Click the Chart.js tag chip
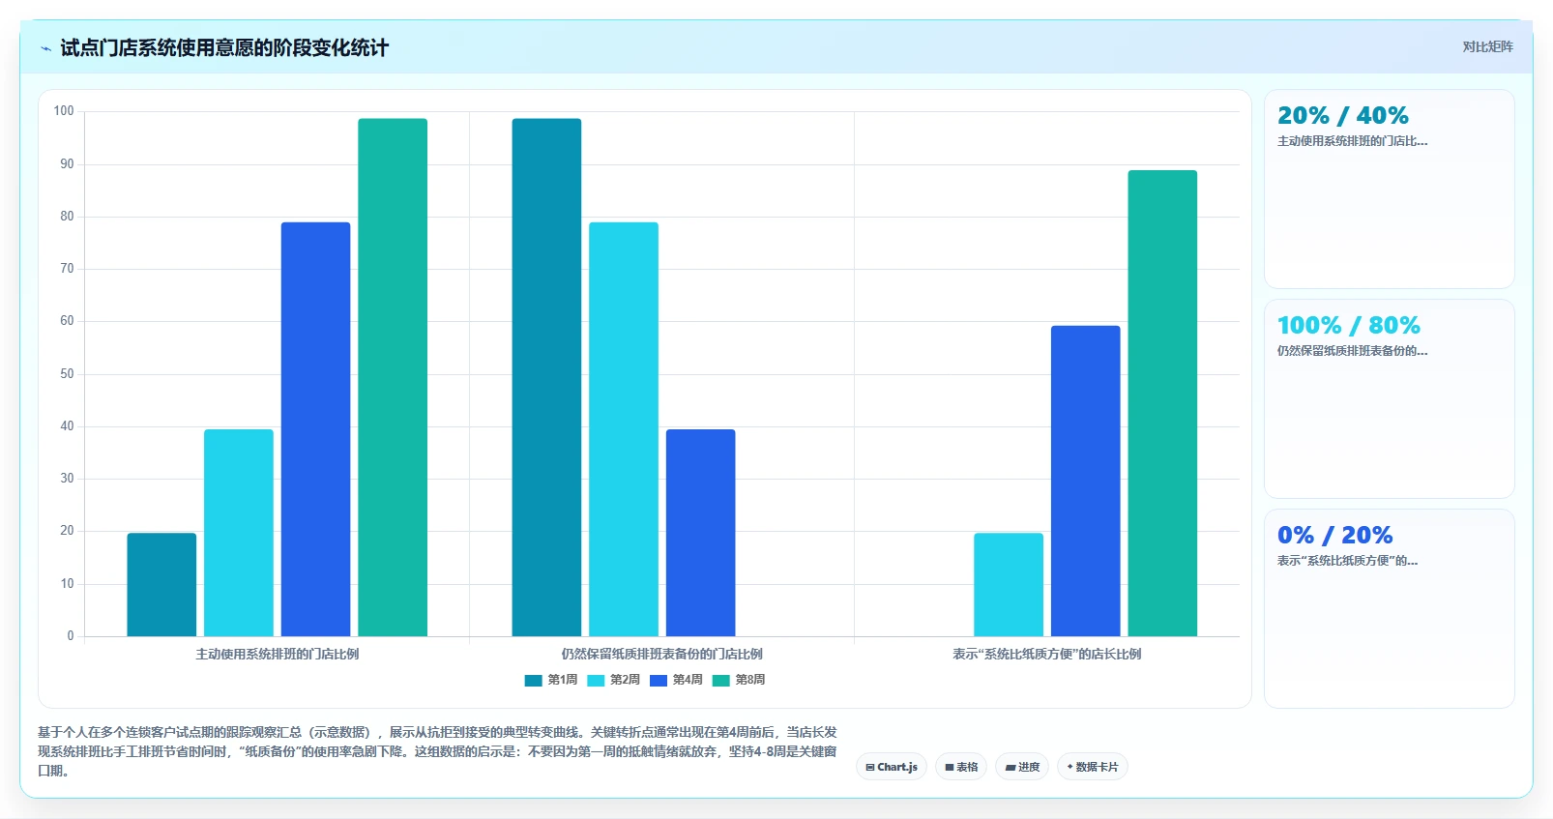The image size is (1553, 819). [892, 767]
